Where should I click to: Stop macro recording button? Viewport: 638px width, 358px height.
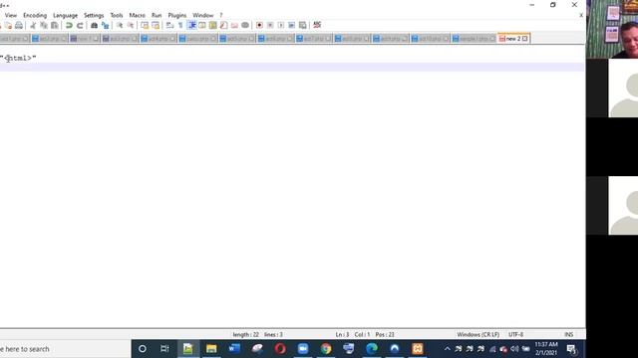(x=270, y=25)
